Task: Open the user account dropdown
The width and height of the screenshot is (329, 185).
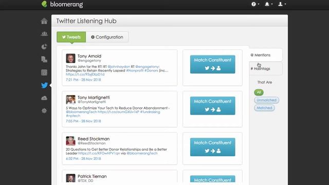Action: (282, 4)
